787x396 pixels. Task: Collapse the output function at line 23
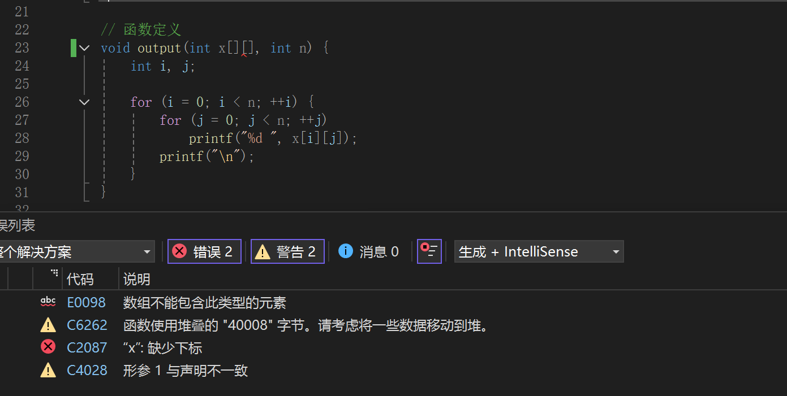point(84,48)
